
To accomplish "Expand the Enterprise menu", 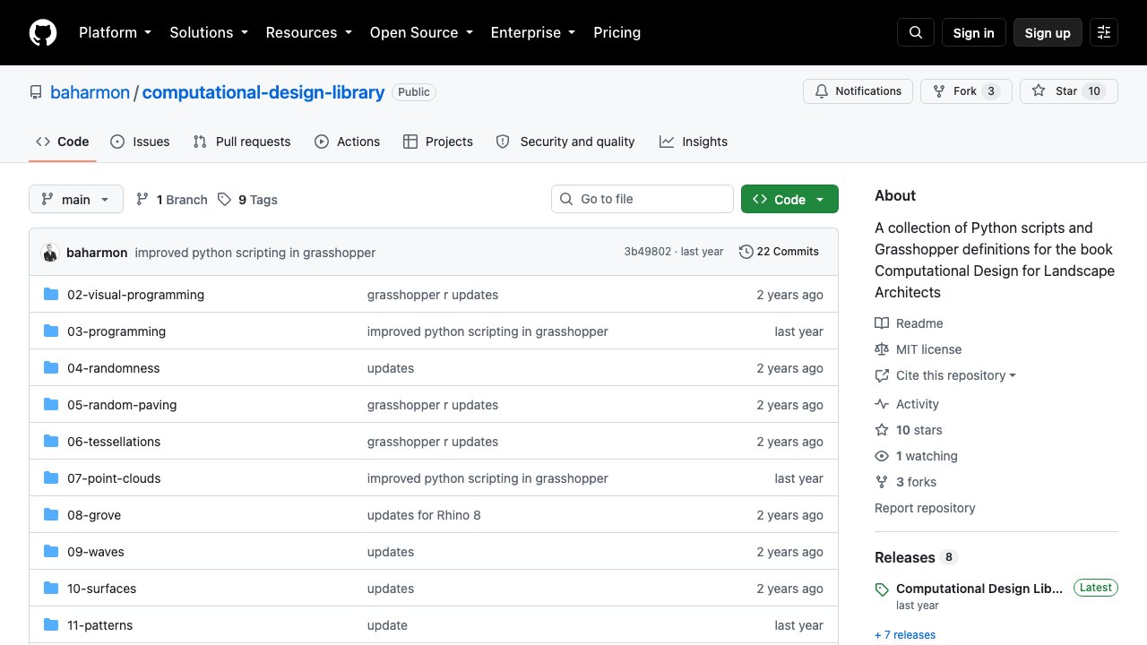I will coord(533,32).
